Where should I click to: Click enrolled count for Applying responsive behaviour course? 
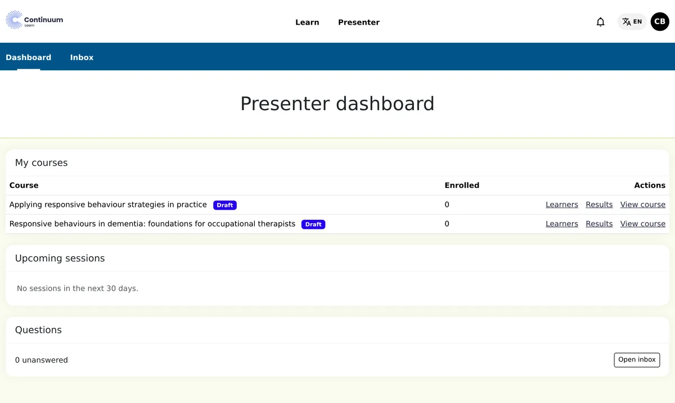click(447, 205)
